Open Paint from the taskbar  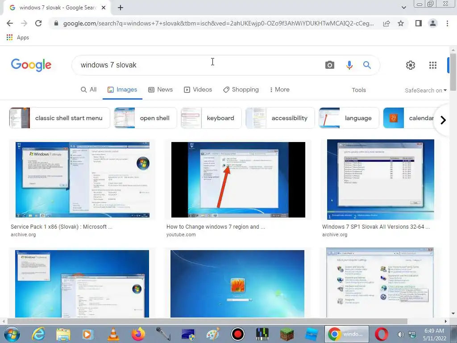213,334
